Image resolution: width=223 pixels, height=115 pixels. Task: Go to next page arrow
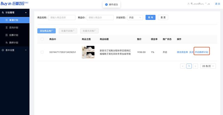(195, 66)
